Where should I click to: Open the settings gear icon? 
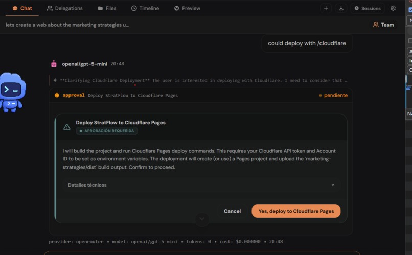click(393, 8)
